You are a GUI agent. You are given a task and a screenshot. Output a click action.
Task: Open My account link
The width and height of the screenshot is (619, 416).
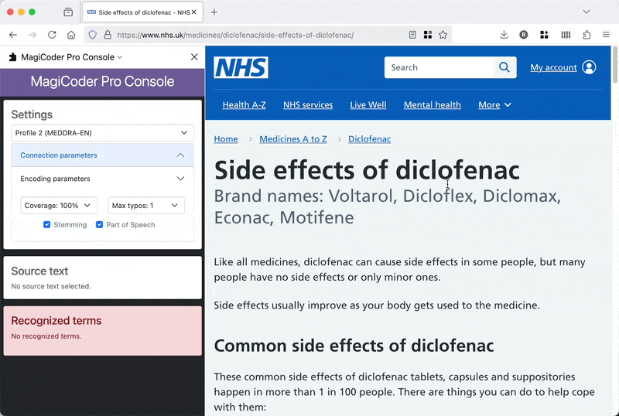pos(553,67)
